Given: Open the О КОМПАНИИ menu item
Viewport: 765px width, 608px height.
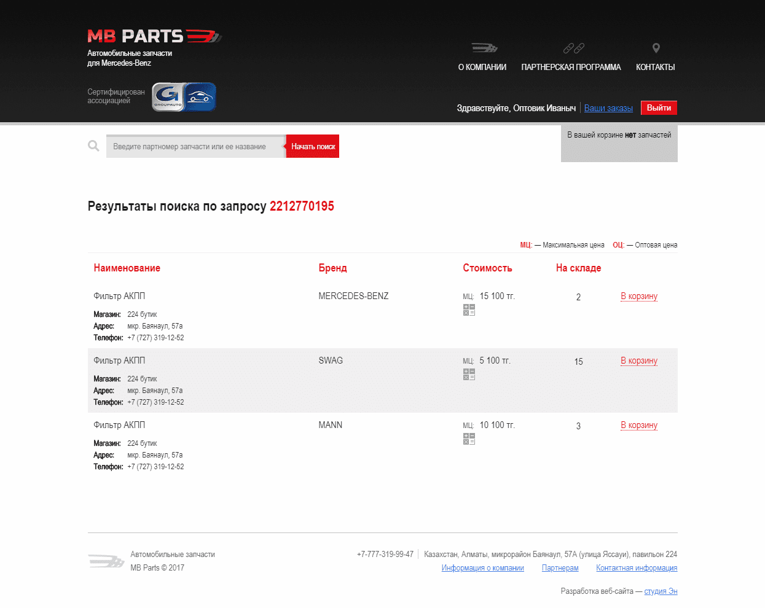Looking at the screenshot, I should [x=482, y=67].
